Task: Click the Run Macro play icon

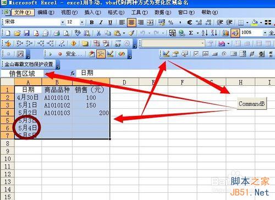Action: pos(51,54)
